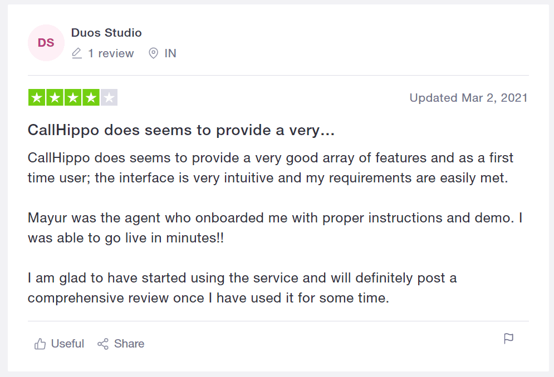
Task: Click the grey unfilled fifth star
Action: (x=109, y=97)
